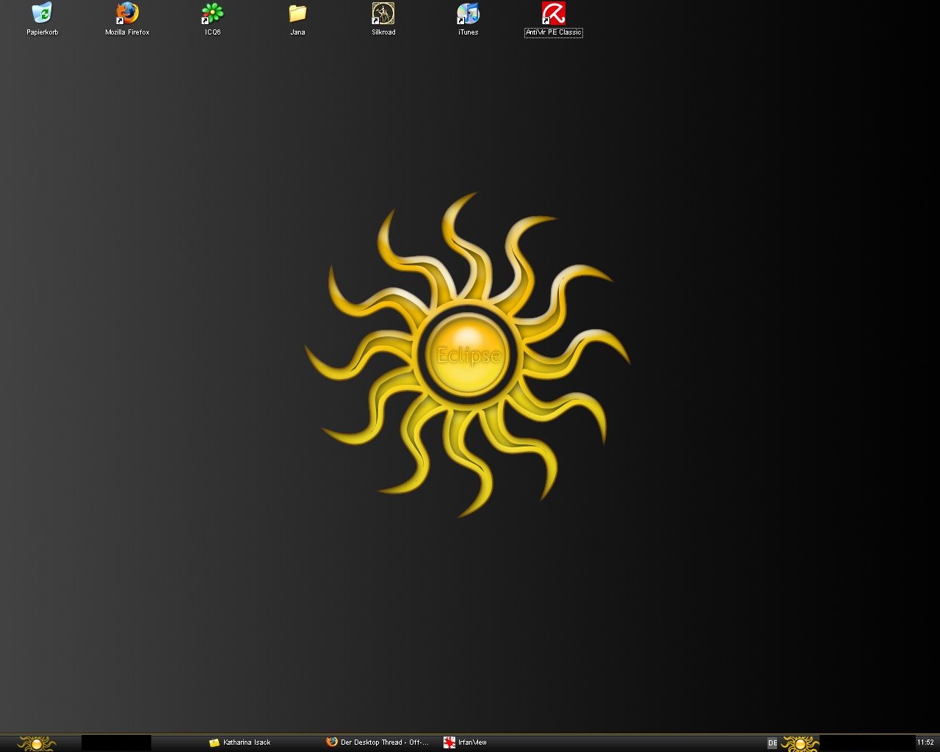Click the black quick launch area on taskbar
This screenshot has height=752, width=940.
click(x=116, y=742)
